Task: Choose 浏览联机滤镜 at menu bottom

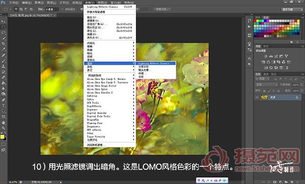Action: (x=109, y=145)
